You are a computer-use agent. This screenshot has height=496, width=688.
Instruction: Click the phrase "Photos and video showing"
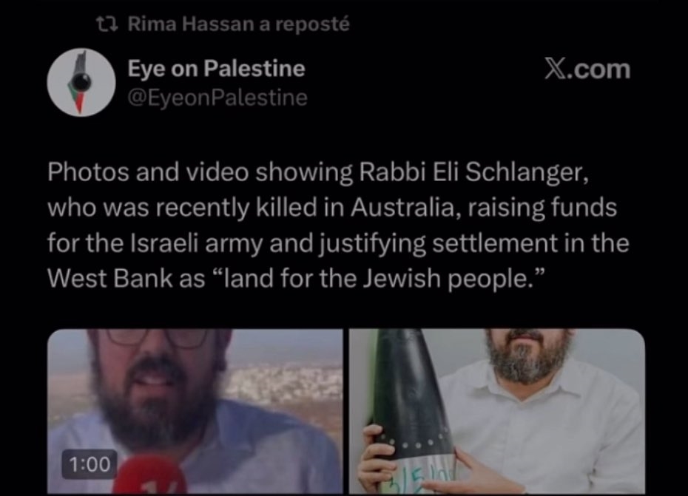tap(200, 172)
